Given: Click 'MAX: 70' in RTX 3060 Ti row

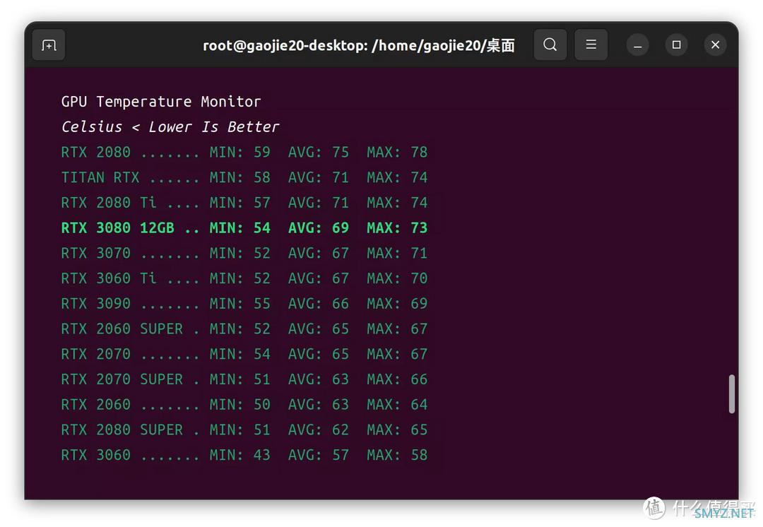Looking at the screenshot, I should click(x=397, y=278).
